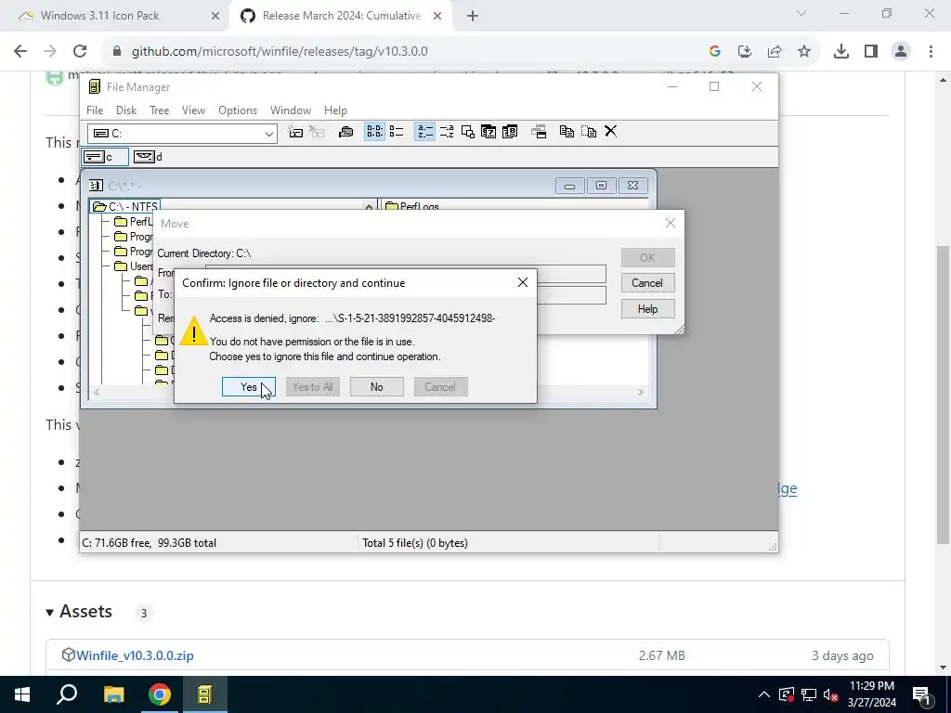Screen dimensions: 951x713
Task: Select drive c in the drive bar
Action: [x=105, y=157]
